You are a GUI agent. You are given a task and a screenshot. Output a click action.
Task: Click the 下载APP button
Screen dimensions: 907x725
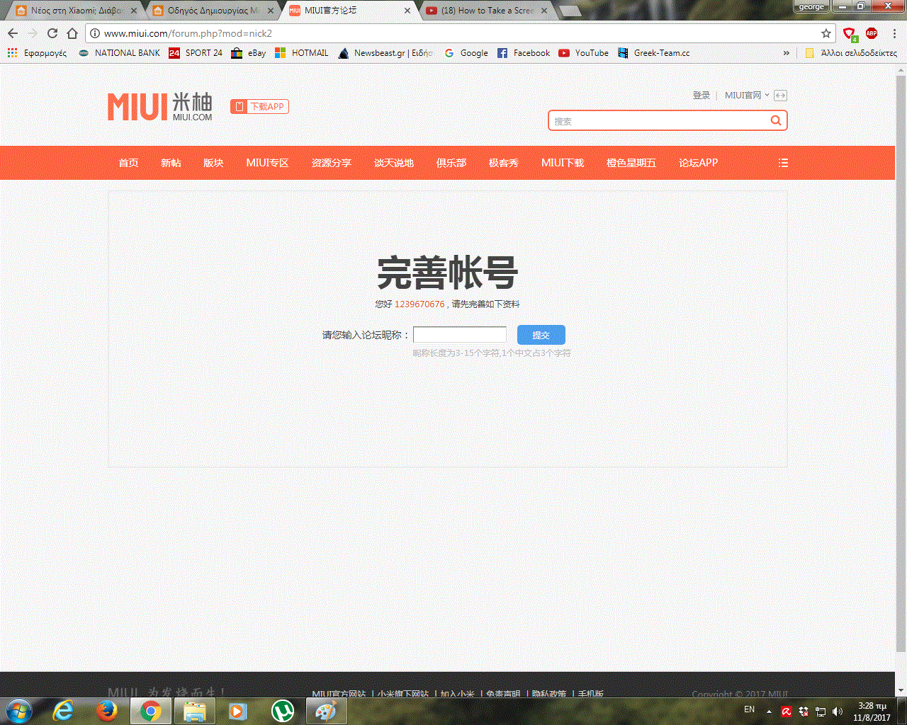[x=259, y=107]
